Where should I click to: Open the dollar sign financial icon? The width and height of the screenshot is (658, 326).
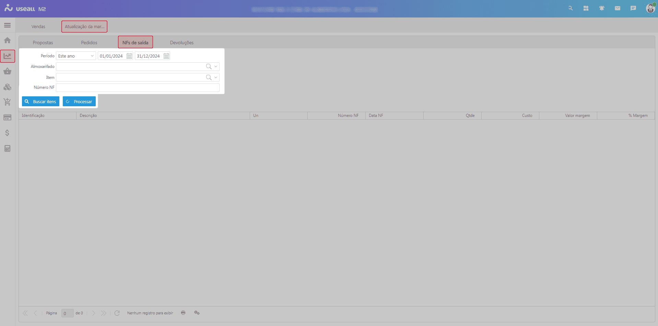tap(7, 133)
